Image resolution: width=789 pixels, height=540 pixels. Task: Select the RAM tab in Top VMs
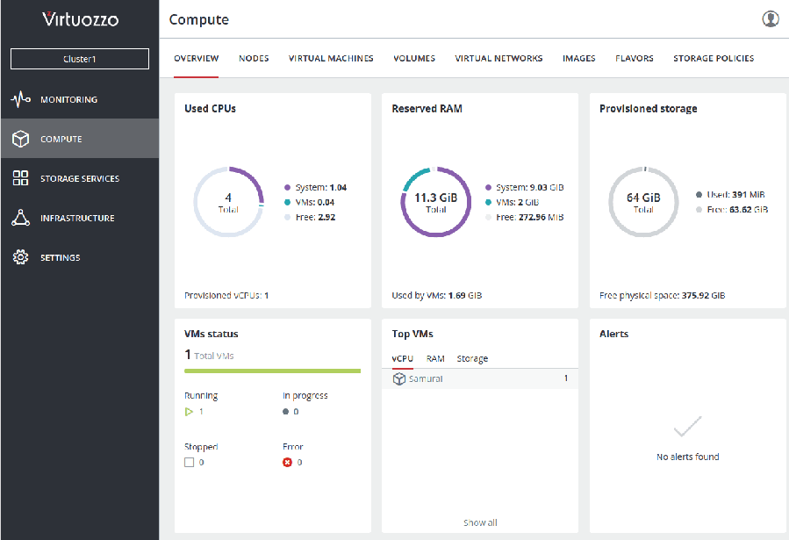click(435, 358)
